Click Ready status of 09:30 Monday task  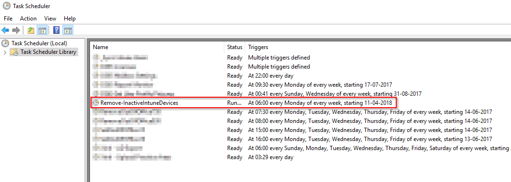(235, 85)
